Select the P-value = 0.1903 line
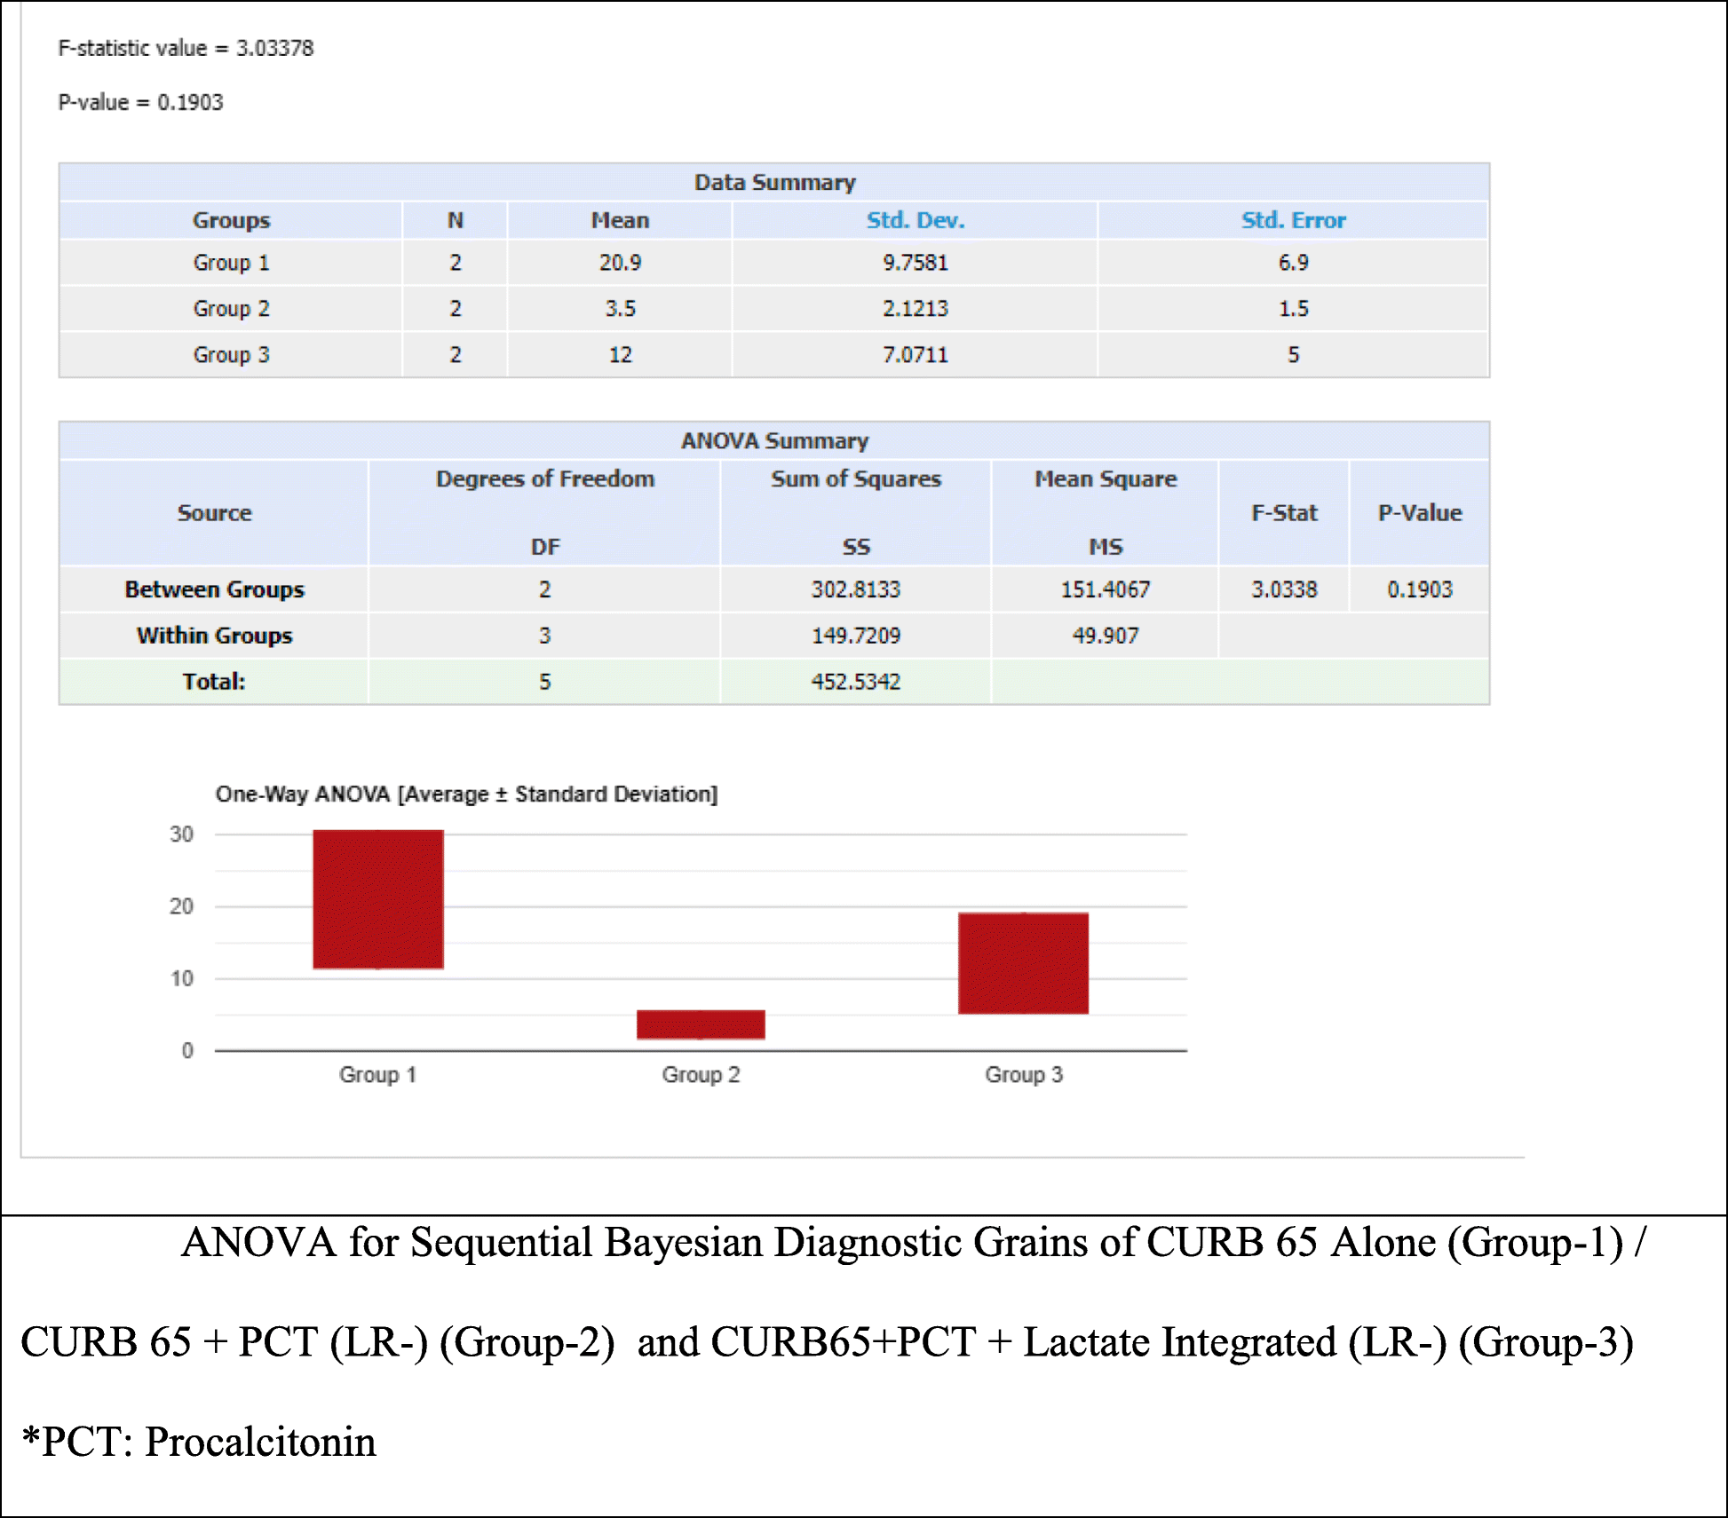Viewport: 1728px width, 1518px height. point(140,102)
